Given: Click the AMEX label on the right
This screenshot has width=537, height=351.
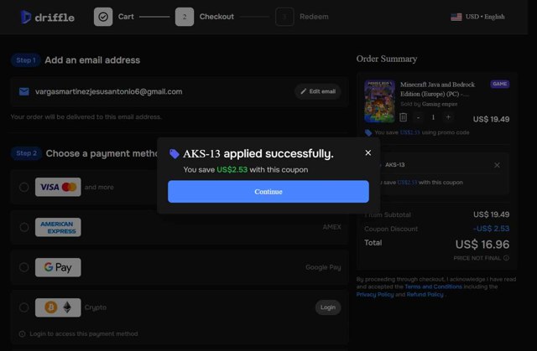Looking at the screenshot, I should (x=331, y=227).
